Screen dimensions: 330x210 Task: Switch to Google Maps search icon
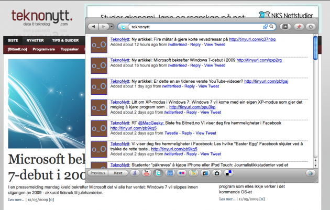[193, 173]
